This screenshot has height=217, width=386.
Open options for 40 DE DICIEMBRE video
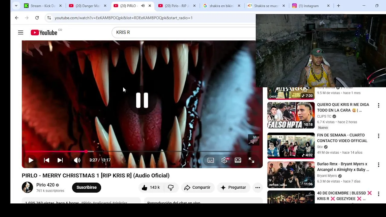(378, 194)
